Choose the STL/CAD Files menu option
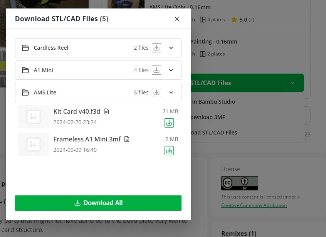The image size is (326, 237). pyautogui.click(x=214, y=133)
